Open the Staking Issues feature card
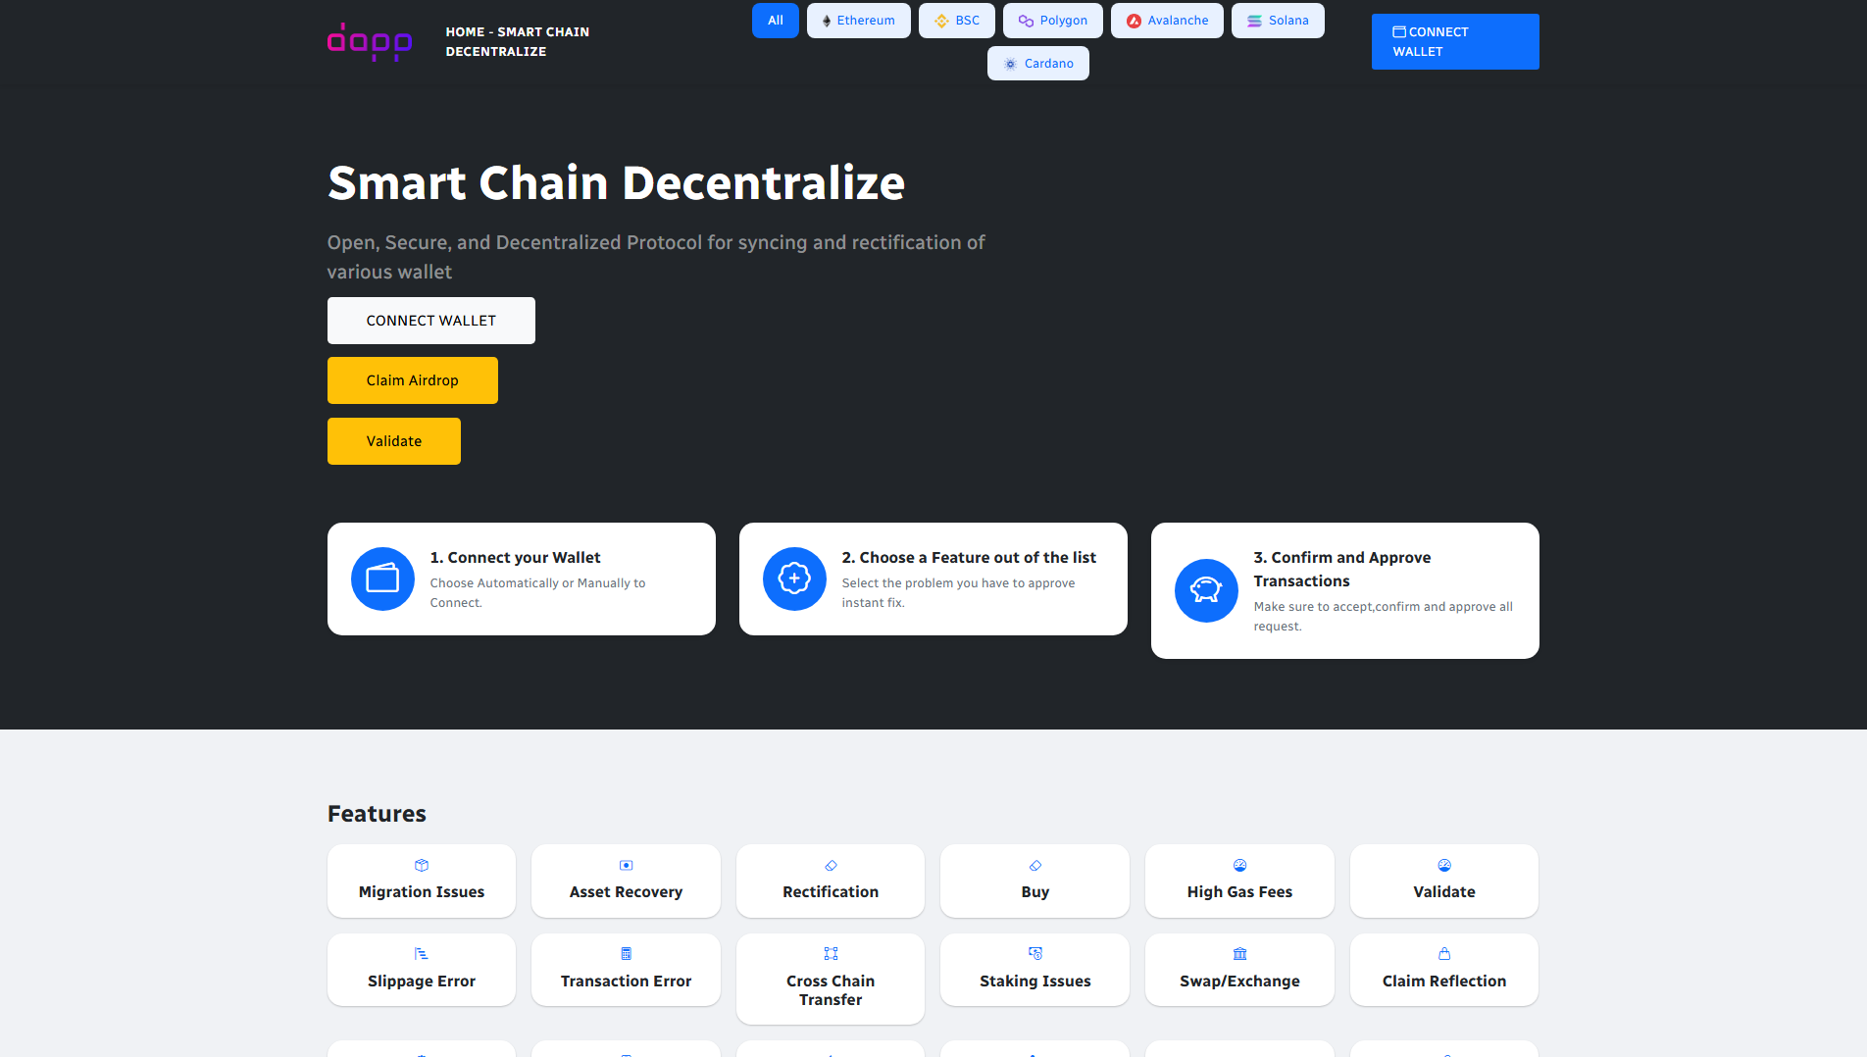Screen dimensions: 1867x1057 click(x=1034, y=970)
